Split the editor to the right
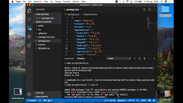This screenshot has width=183, height=103. coord(150,9)
